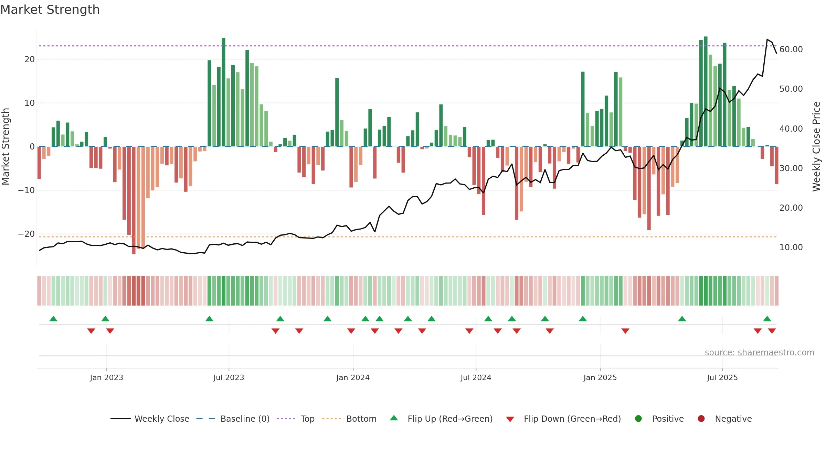Click the orange dotted Bottom legend sample
Screen dimensions: 826x464
(332, 419)
